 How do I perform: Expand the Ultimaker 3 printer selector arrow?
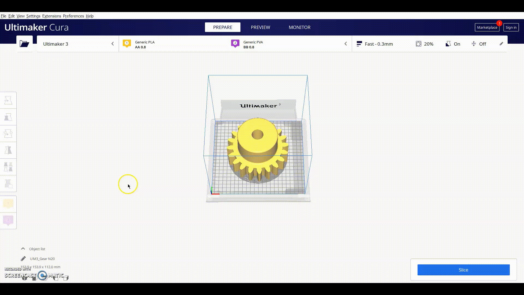click(112, 44)
